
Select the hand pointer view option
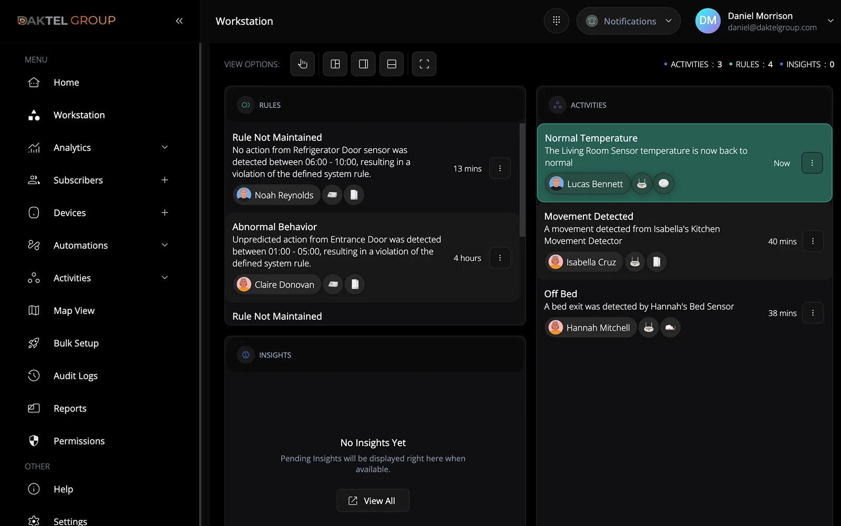tap(302, 64)
